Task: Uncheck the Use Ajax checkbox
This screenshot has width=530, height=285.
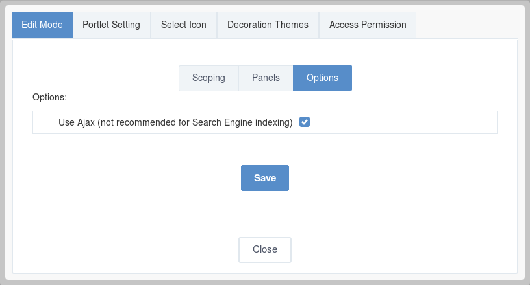Action: tap(305, 122)
